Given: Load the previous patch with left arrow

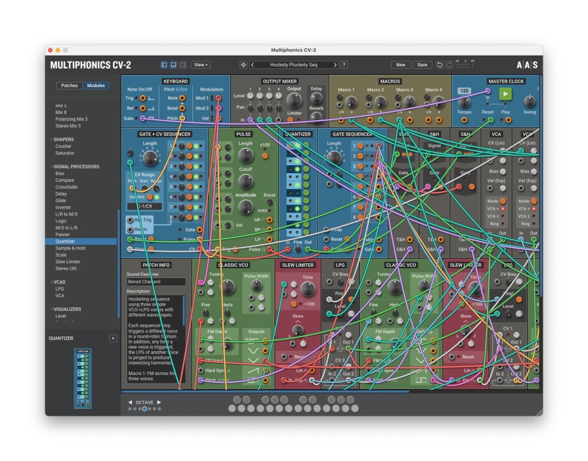Looking at the screenshot, I should coord(253,65).
